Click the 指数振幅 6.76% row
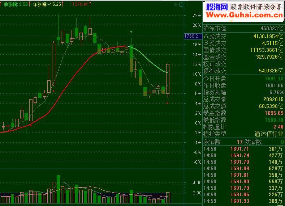This screenshot has width=285, height=206. (x=243, y=93)
